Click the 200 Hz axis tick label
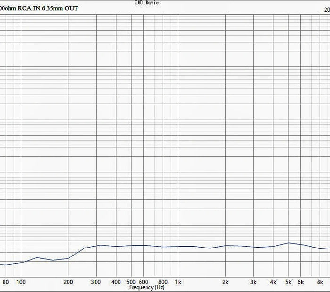The image size is (330, 292). [x=68, y=282]
